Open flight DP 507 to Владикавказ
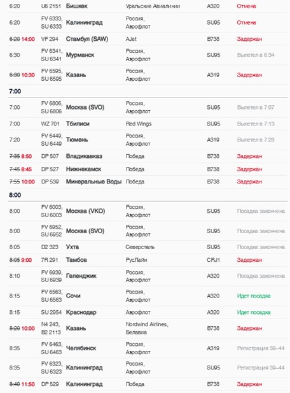 [x=148, y=157]
